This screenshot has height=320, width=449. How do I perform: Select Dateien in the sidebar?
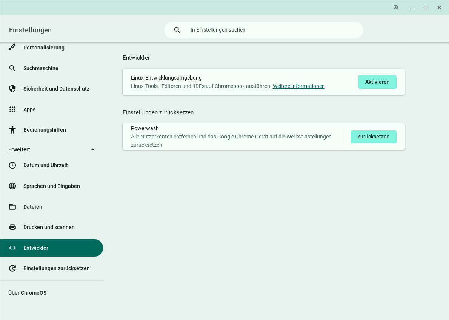[52, 206]
